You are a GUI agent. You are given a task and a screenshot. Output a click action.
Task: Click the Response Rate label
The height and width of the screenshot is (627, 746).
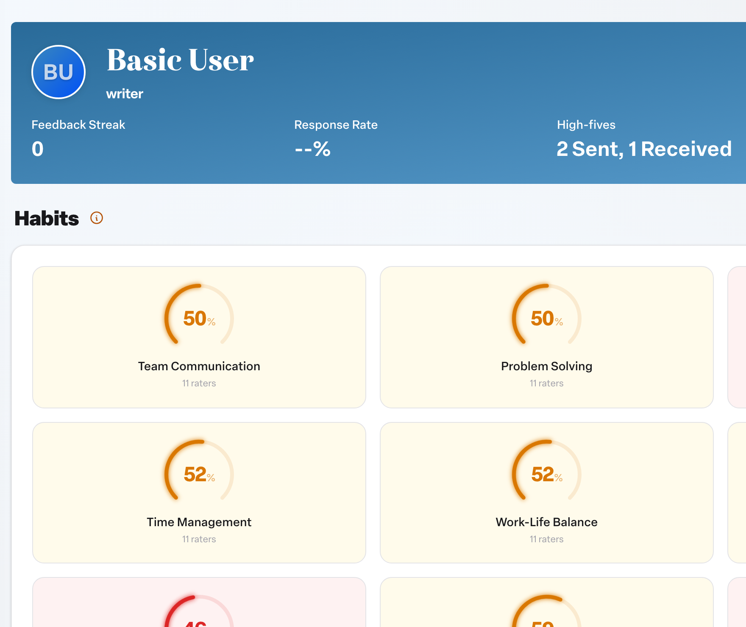(336, 125)
